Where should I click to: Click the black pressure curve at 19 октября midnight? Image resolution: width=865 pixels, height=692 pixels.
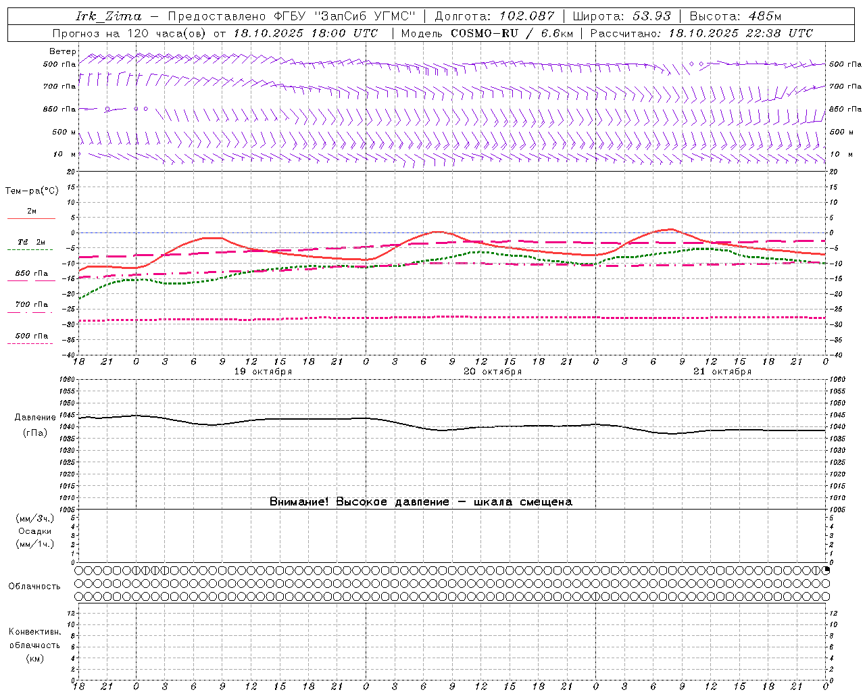[136, 416]
